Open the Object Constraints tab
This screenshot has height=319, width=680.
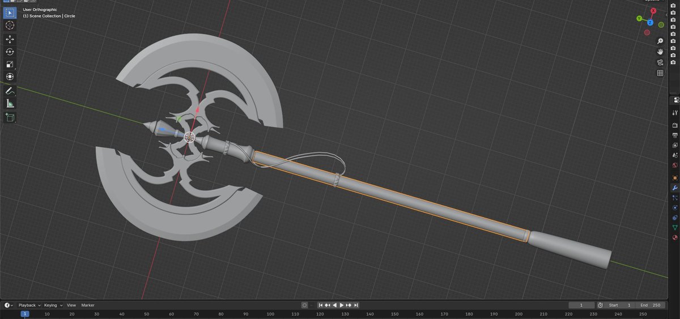point(675,218)
